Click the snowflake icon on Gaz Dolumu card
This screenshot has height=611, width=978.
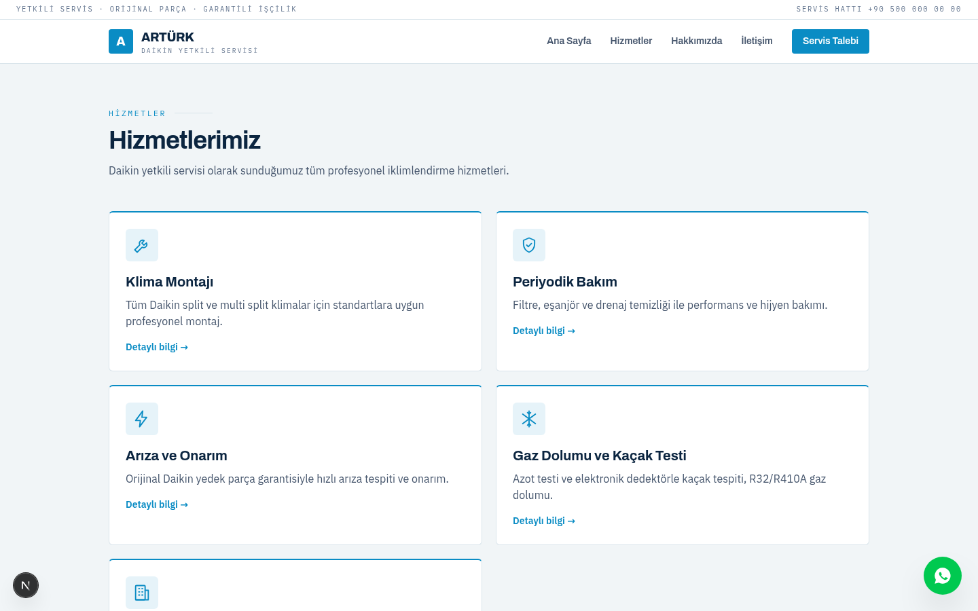[x=529, y=419]
